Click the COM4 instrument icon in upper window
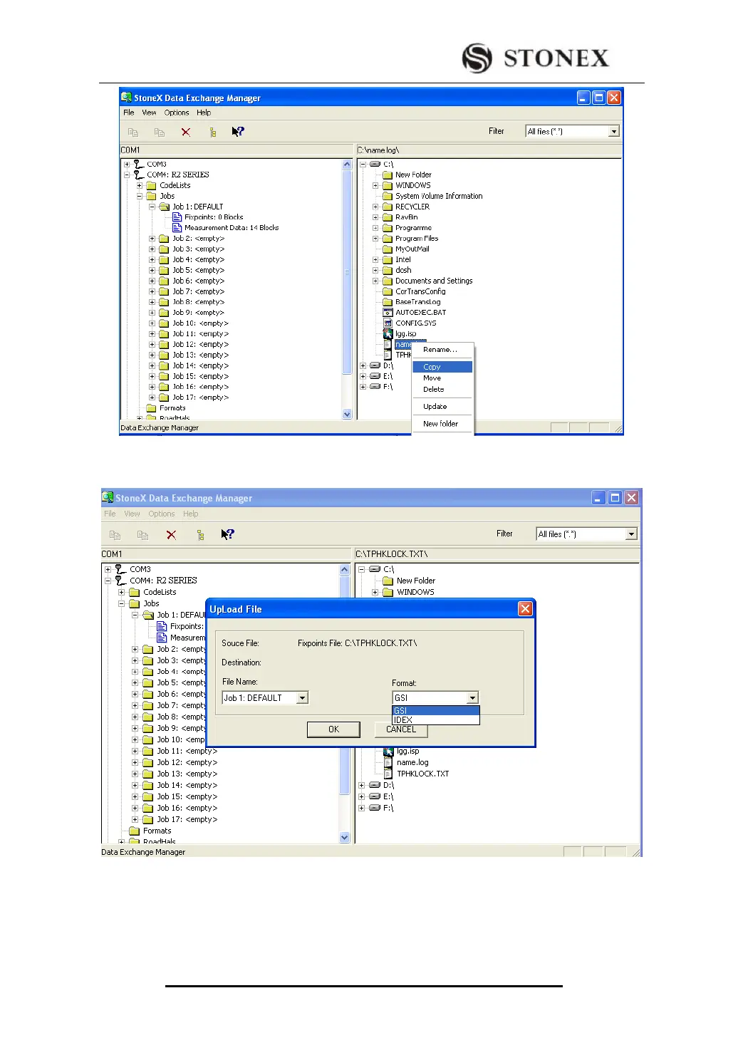 (139, 175)
